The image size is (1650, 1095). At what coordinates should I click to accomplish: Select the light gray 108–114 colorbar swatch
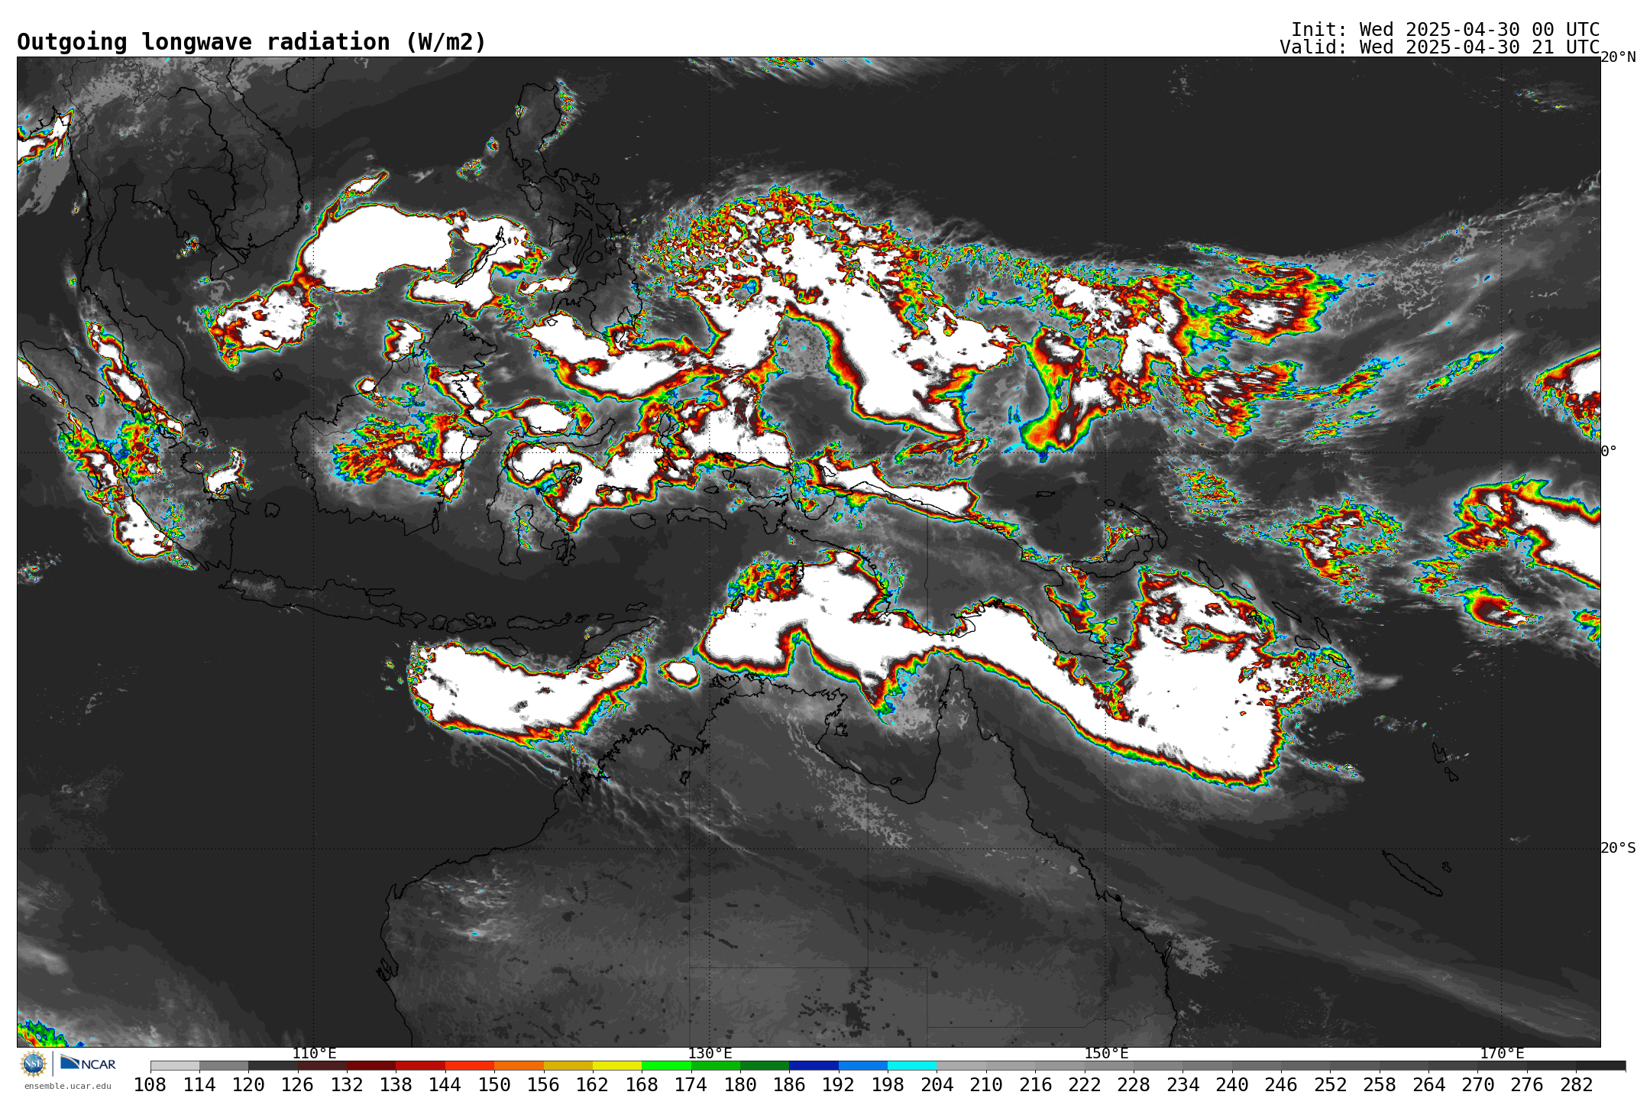pos(175,1066)
